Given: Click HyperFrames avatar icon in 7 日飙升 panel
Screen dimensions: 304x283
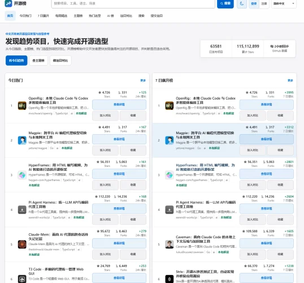Looking at the screenshot, I should click(x=170, y=175).
